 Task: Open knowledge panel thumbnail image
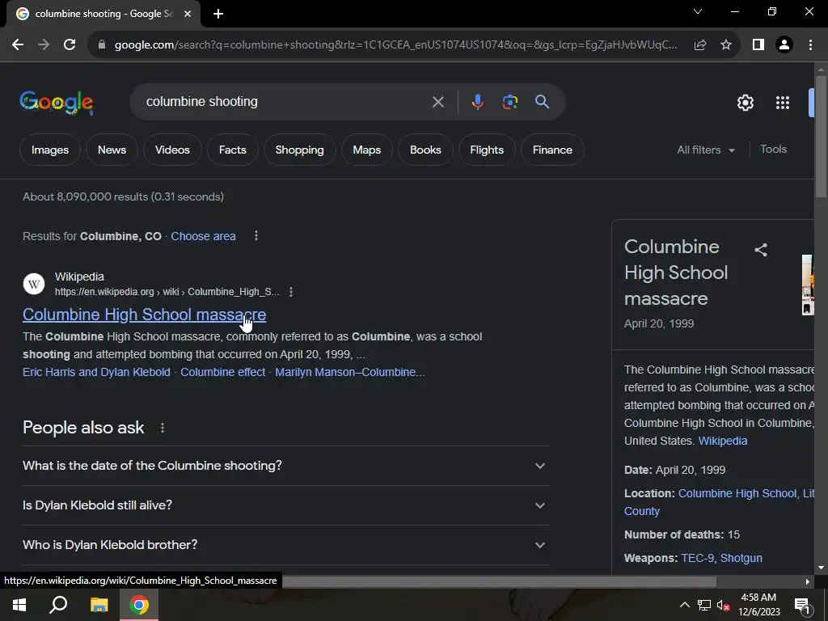[x=808, y=285]
